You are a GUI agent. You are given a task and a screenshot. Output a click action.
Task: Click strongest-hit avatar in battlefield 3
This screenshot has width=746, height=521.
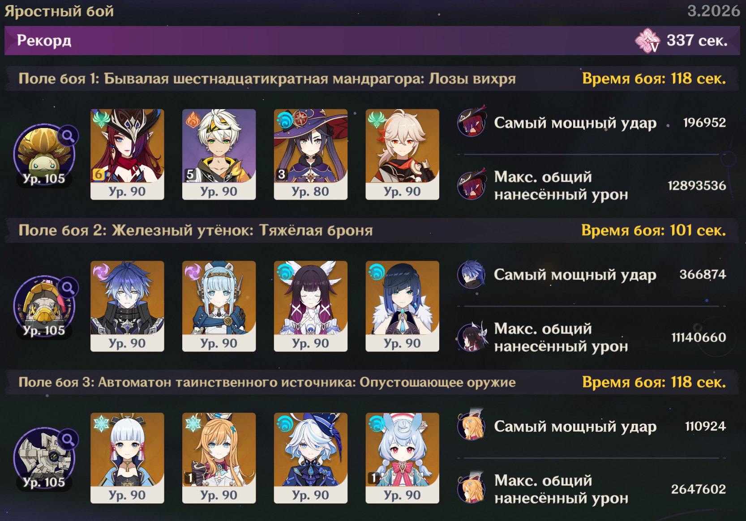pyautogui.click(x=472, y=425)
